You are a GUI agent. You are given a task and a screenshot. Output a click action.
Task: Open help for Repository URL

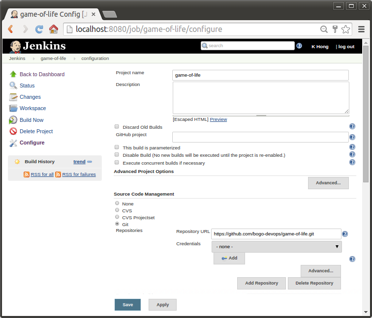(x=345, y=234)
